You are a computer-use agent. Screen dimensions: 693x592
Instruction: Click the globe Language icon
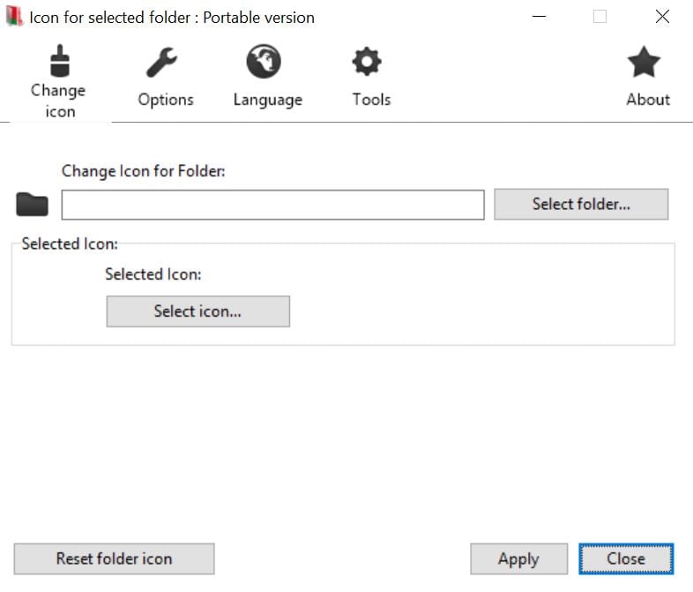(x=264, y=61)
